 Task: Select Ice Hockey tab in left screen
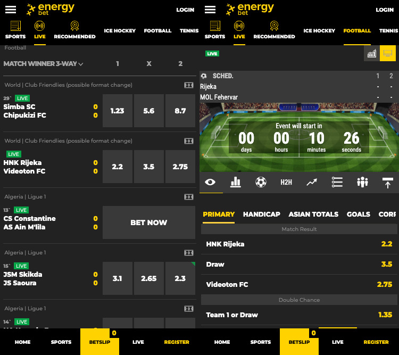pos(120,30)
